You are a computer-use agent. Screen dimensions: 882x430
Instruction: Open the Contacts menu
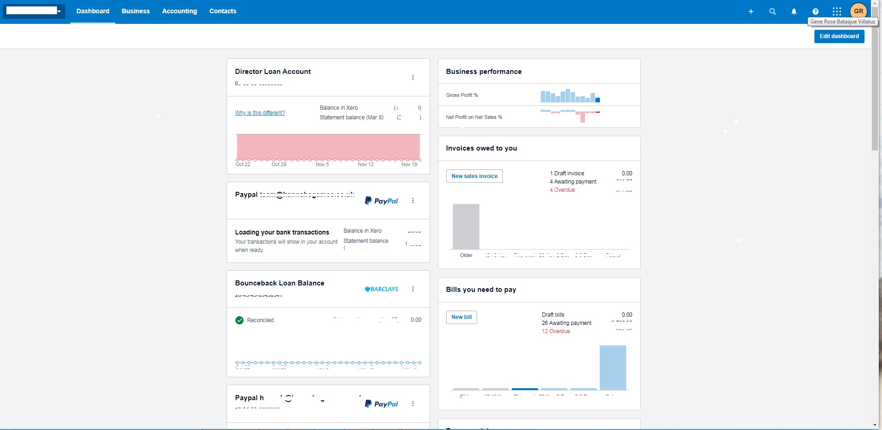(223, 11)
